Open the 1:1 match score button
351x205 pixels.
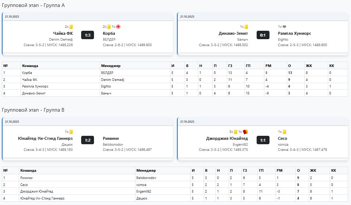click(x=263, y=140)
